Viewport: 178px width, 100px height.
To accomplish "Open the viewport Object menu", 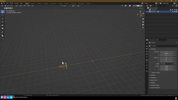I will 28,6.
